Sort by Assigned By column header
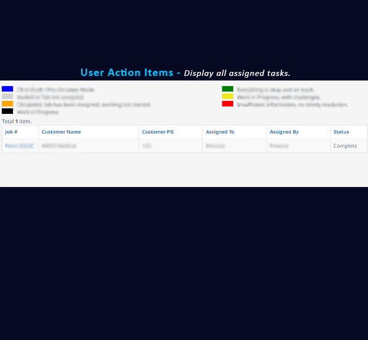The width and height of the screenshot is (368, 340). (x=284, y=132)
